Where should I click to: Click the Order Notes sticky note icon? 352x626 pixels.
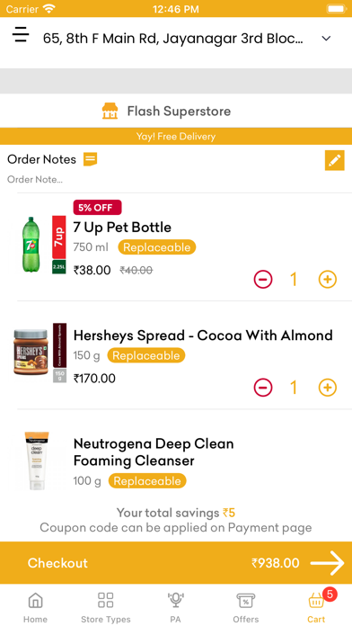pos(90,159)
